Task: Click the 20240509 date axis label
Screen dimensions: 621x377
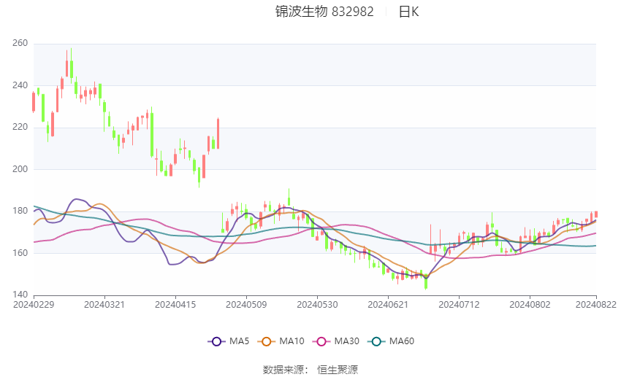Action: coord(246,305)
